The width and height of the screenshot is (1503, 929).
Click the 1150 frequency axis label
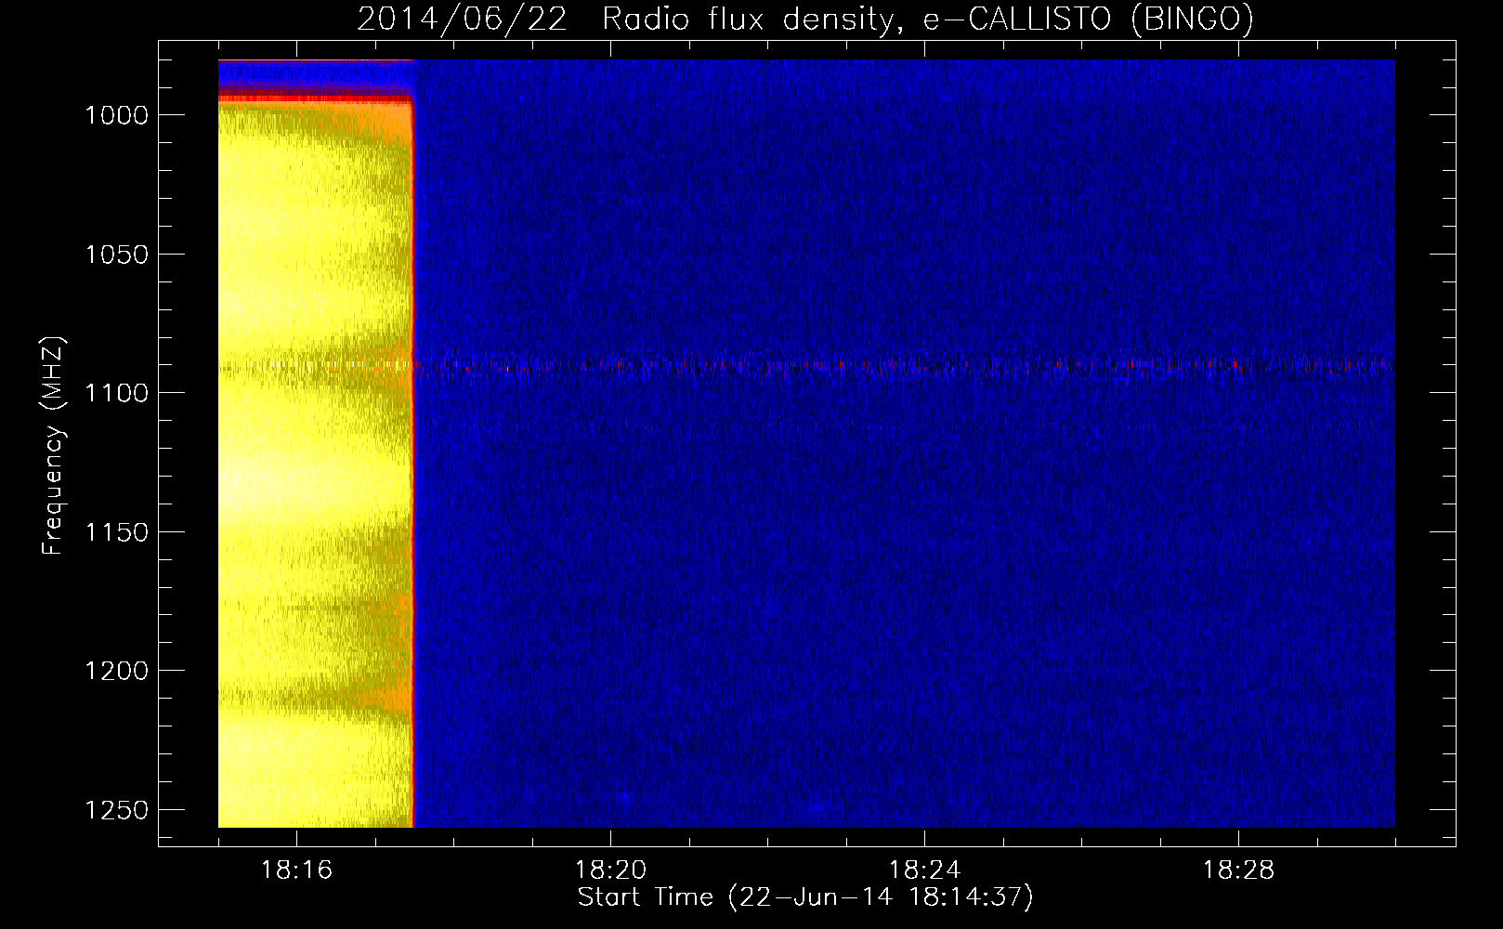click(x=117, y=532)
